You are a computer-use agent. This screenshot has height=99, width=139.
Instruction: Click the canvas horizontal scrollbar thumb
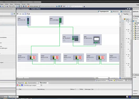23,78
